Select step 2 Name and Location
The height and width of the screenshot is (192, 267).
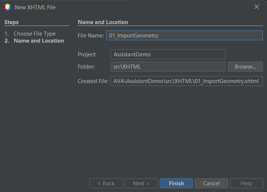[39, 41]
